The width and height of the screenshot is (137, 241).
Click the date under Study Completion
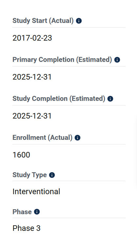coord(32,116)
